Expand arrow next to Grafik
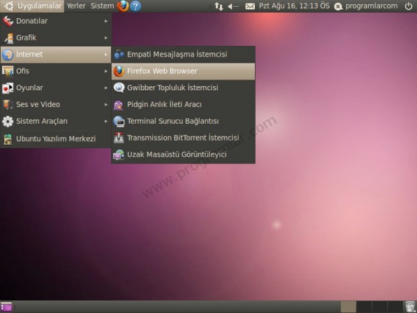 click(106, 38)
